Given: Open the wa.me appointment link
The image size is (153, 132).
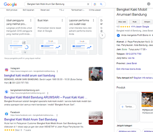Looking at the screenshot, I should click(x=131, y=58).
